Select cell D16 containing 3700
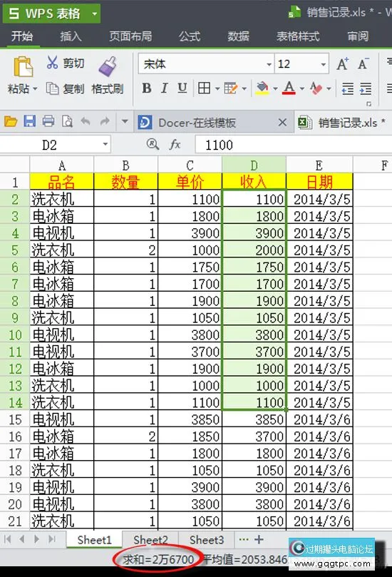Screen dimensions: 392x577 254,436
